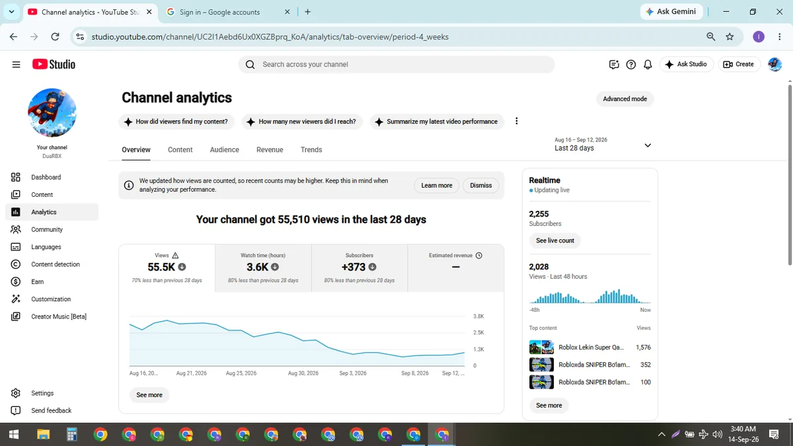Open the Customization sidebar item
The width and height of the screenshot is (793, 446).
coord(52,299)
